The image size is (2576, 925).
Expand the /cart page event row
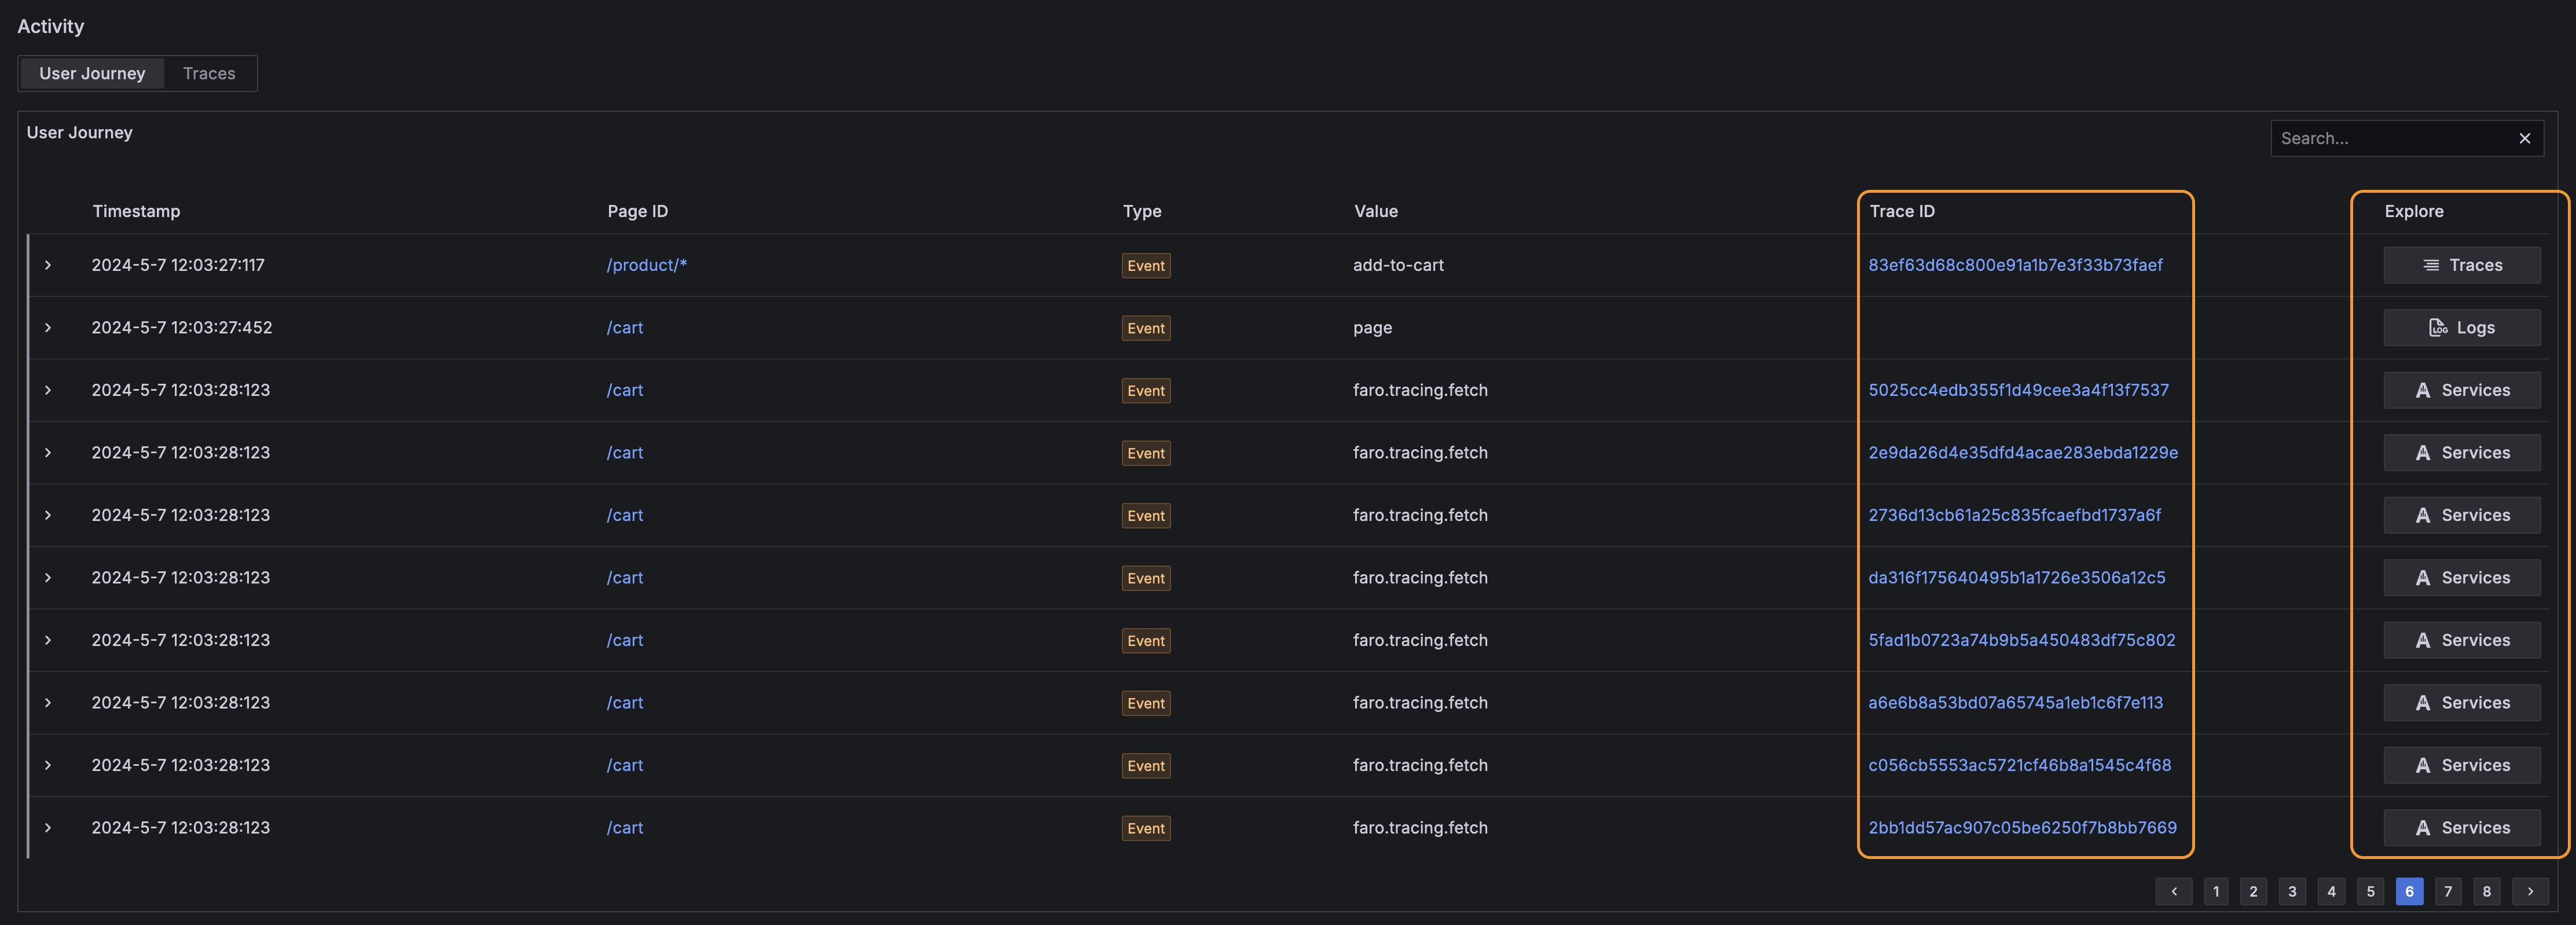[x=47, y=327]
